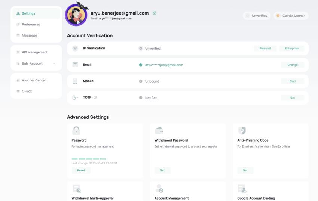318x201 pixels.
Task: Click the masked email address link
Action: point(164,65)
